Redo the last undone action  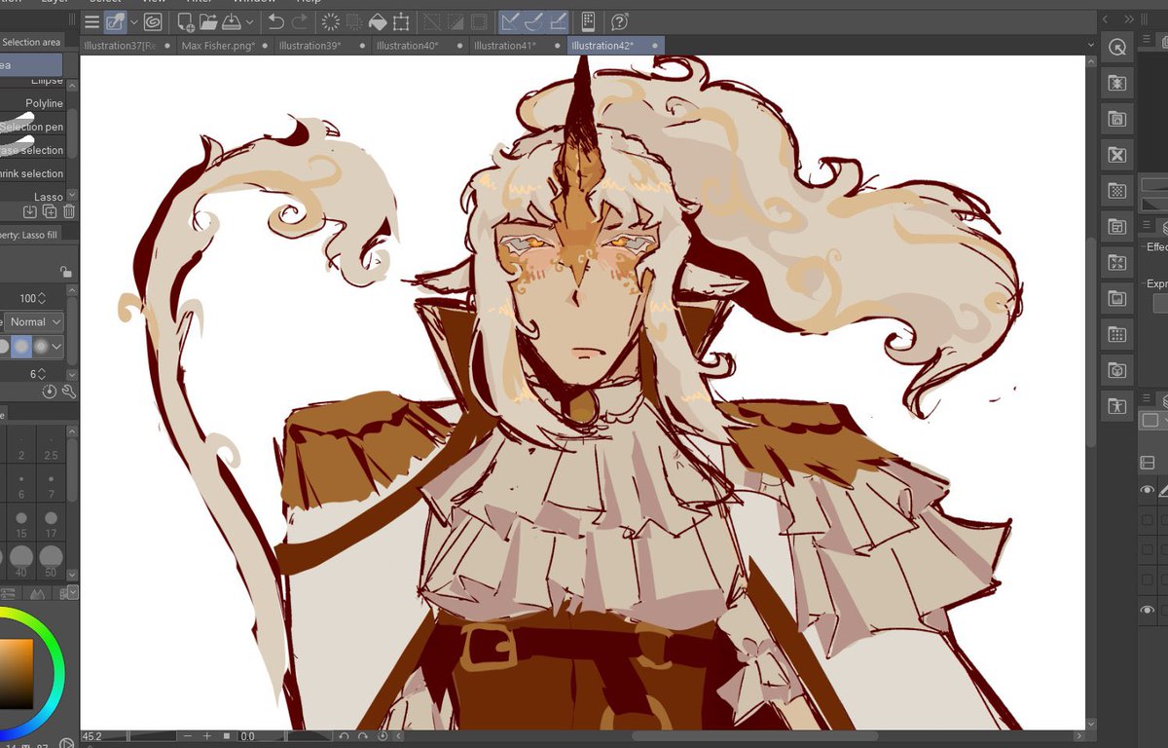pos(300,21)
